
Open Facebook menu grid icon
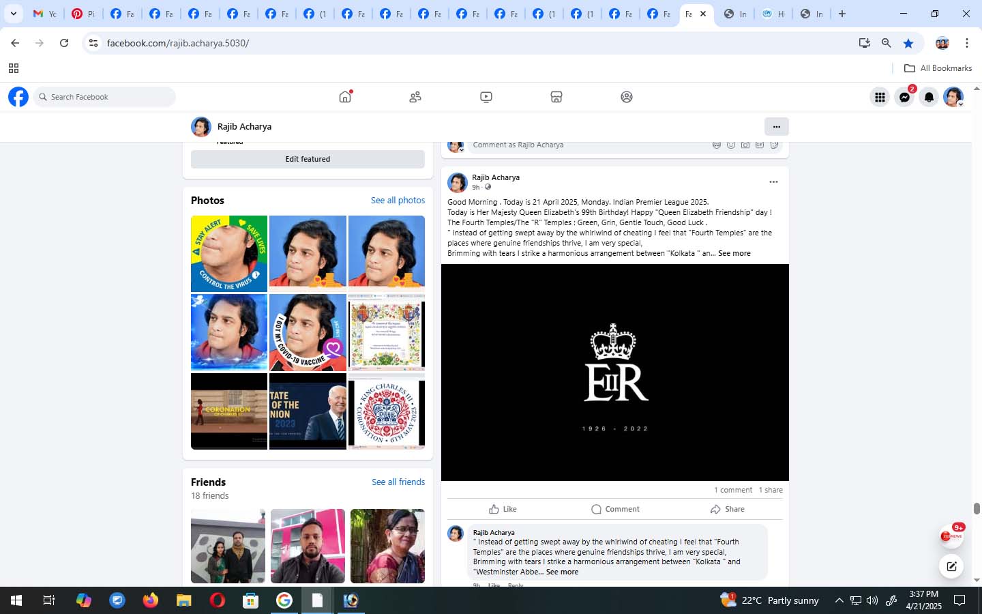pyautogui.click(x=880, y=97)
